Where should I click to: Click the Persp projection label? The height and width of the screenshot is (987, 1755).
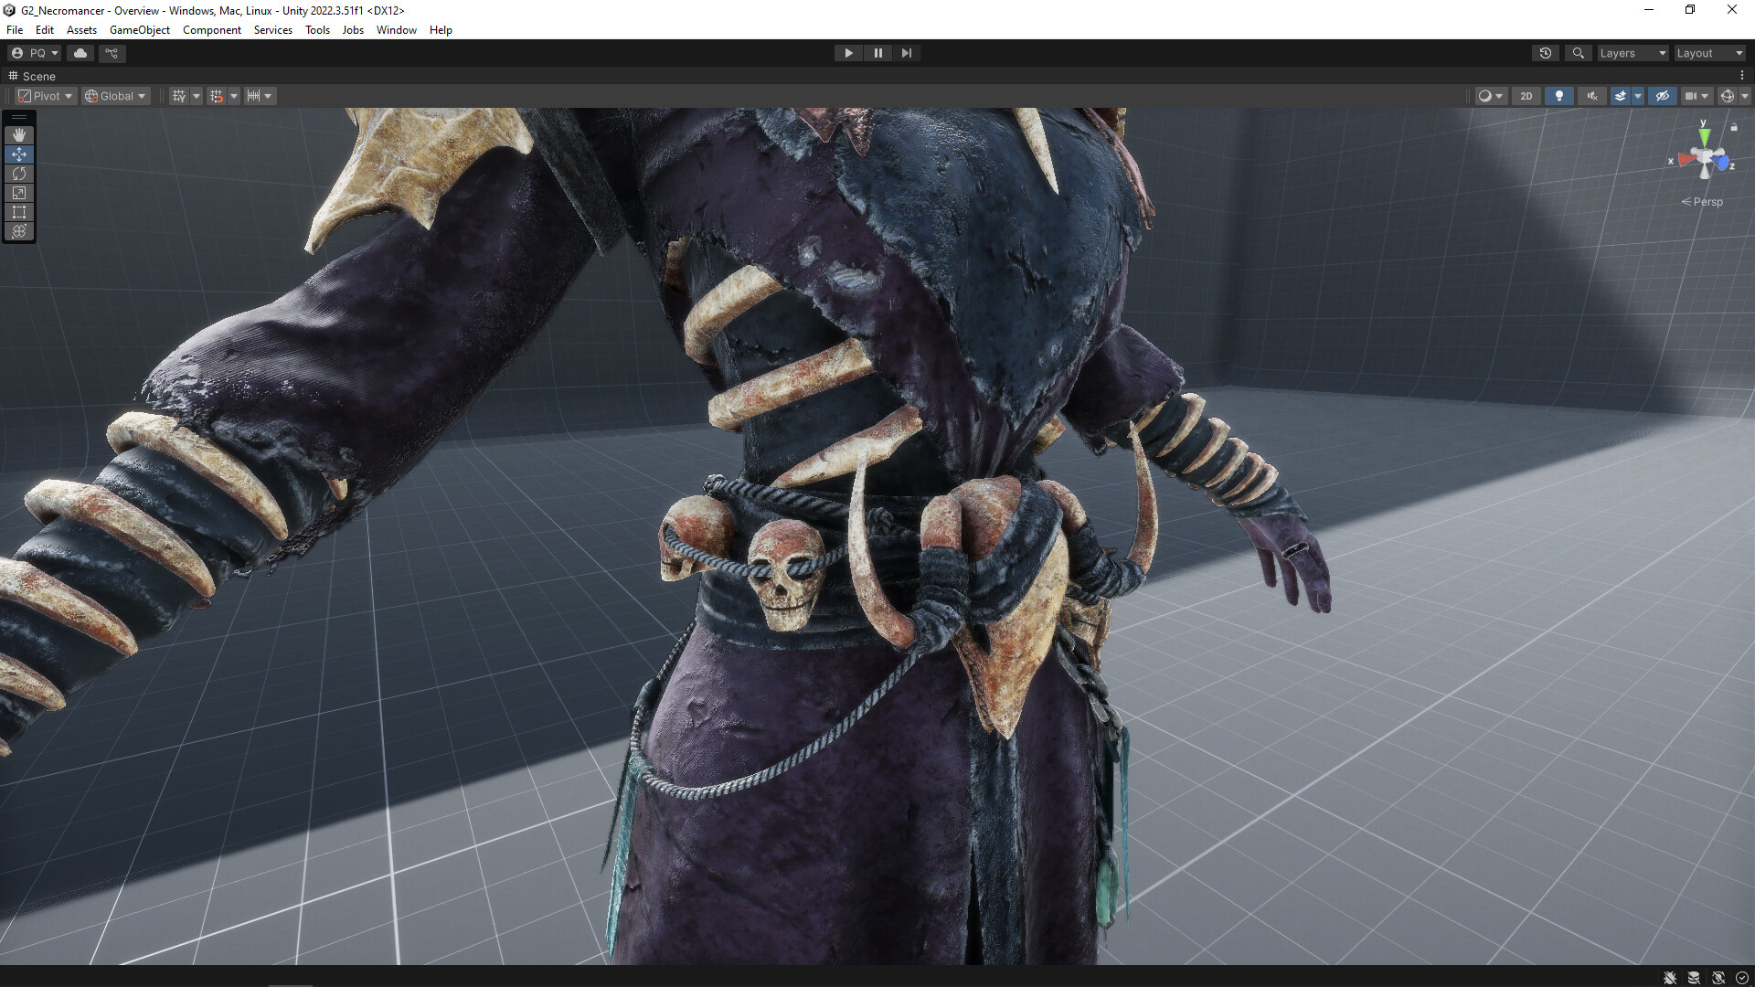point(1707,202)
